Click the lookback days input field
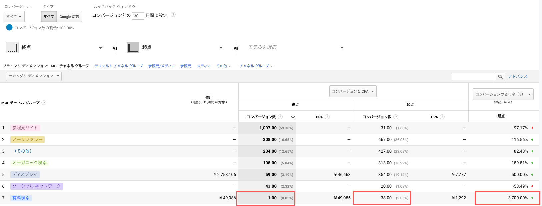Viewport: 542px width, 206px height. tap(138, 16)
